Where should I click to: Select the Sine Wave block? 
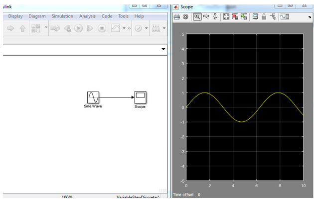point(93,97)
